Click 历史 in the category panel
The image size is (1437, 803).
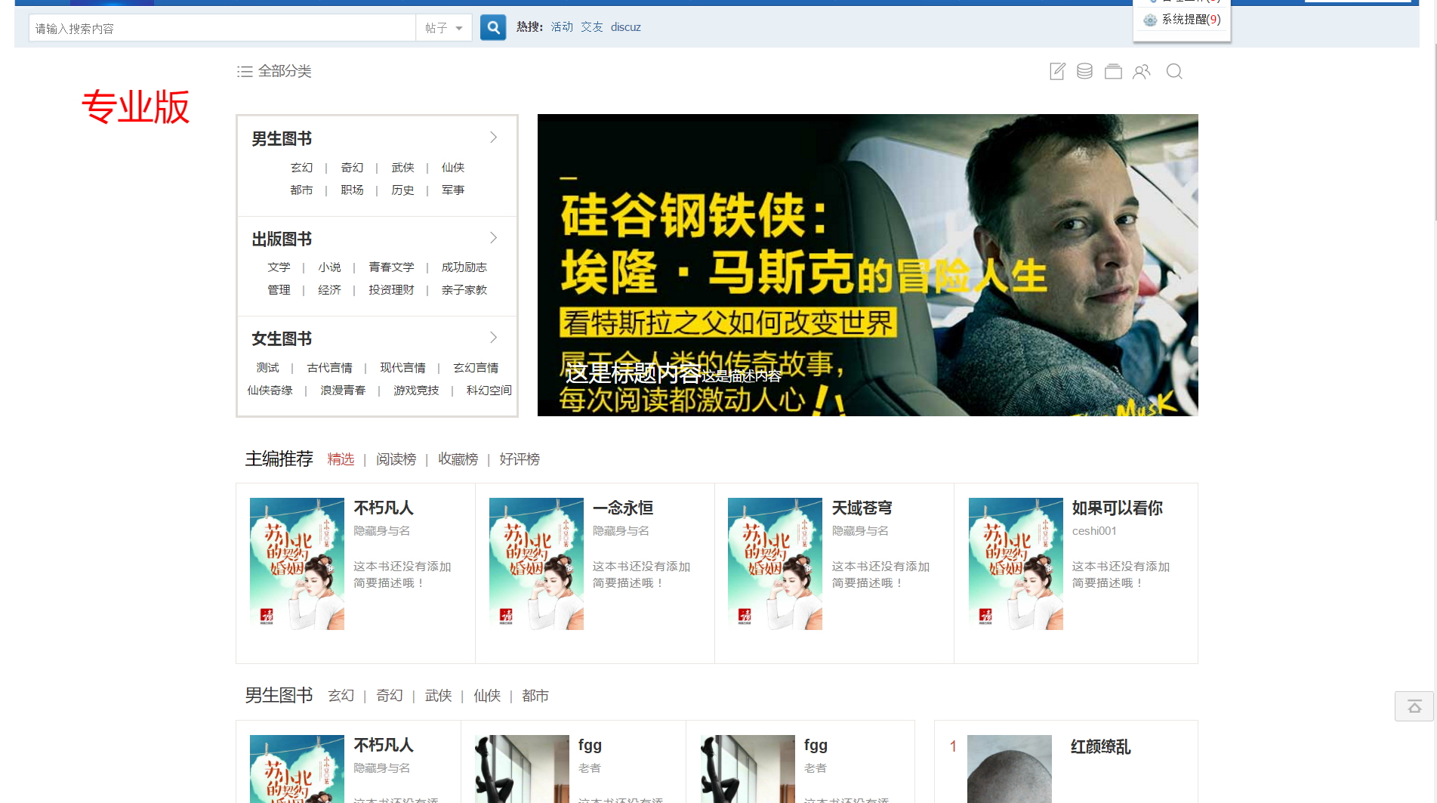pyautogui.click(x=402, y=190)
